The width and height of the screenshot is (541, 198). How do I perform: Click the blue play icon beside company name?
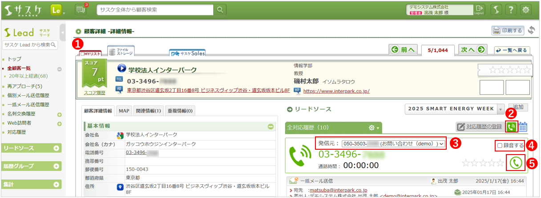click(x=121, y=69)
